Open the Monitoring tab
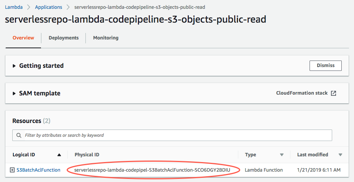The width and height of the screenshot is (354, 182). [x=106, y=38]
